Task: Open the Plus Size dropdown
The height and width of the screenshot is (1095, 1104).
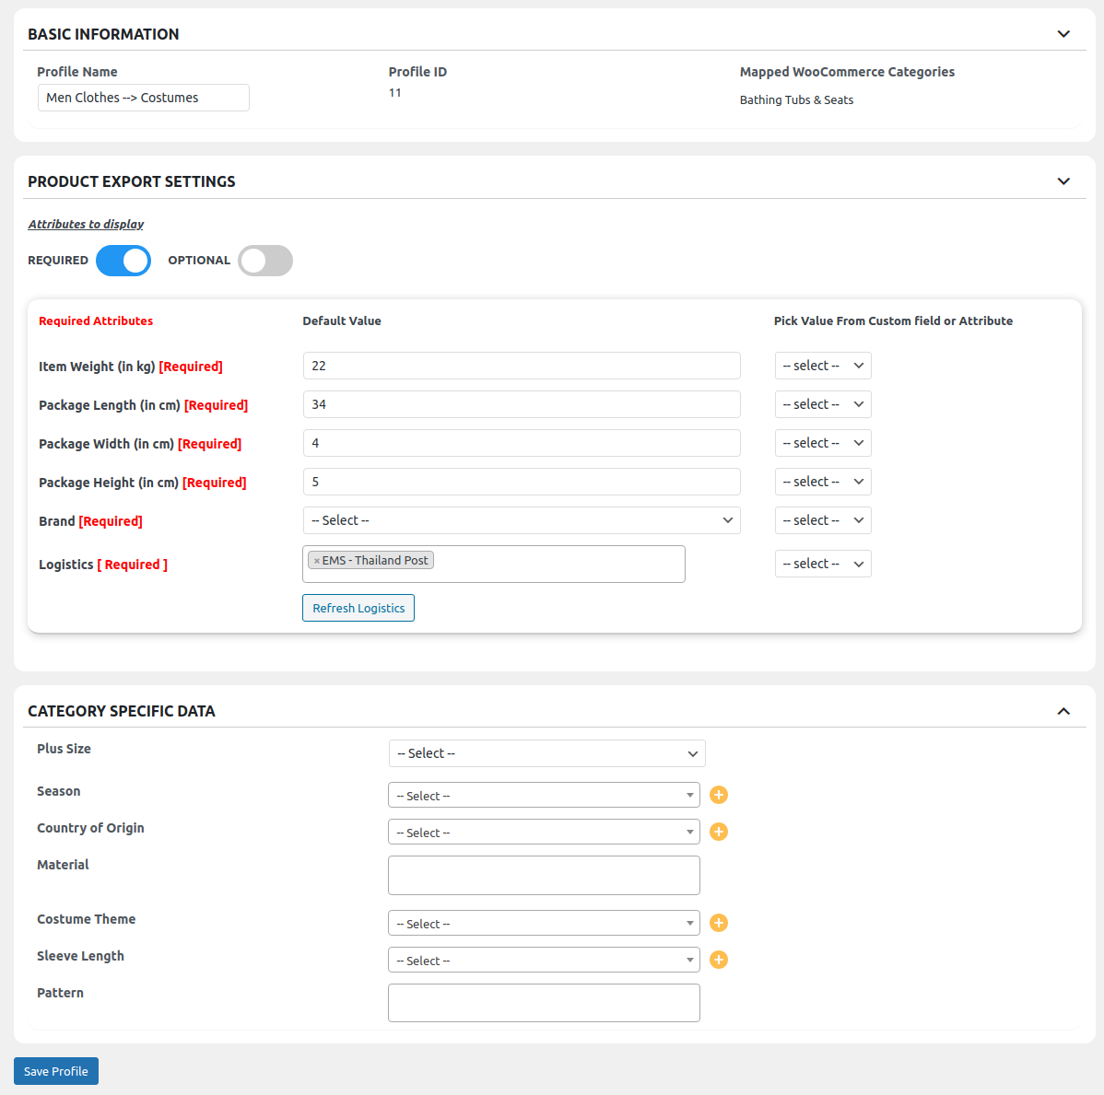Action: 546,752
